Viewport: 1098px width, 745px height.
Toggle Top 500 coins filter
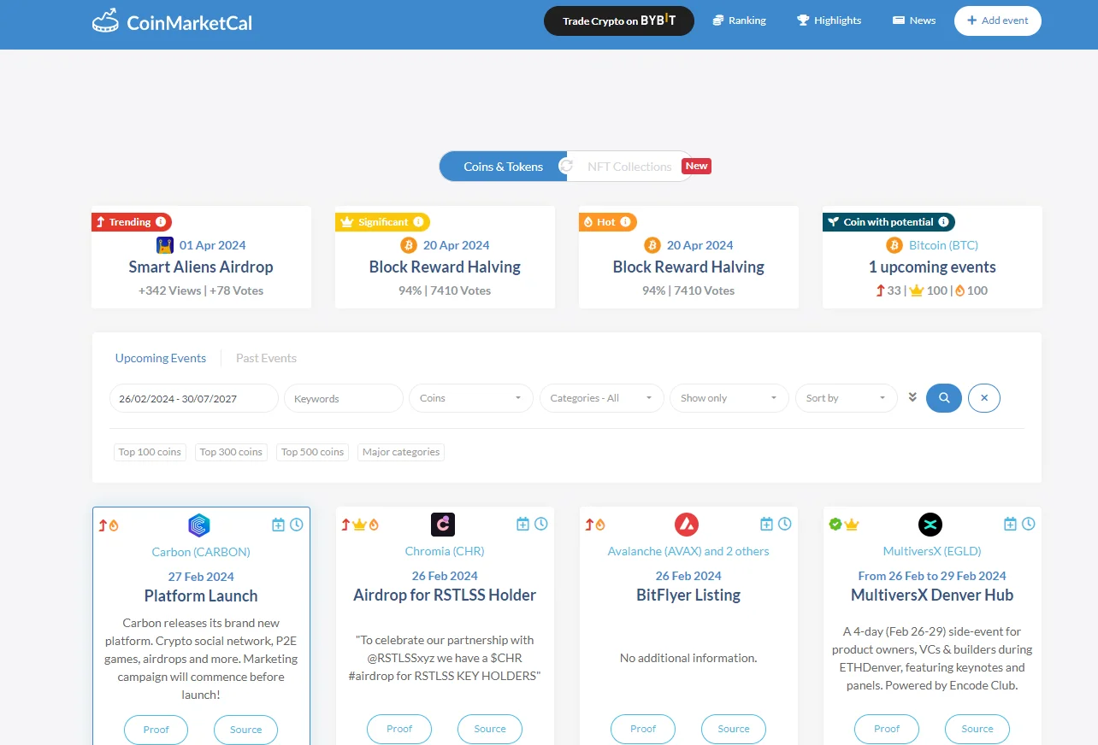click(312, 452)
